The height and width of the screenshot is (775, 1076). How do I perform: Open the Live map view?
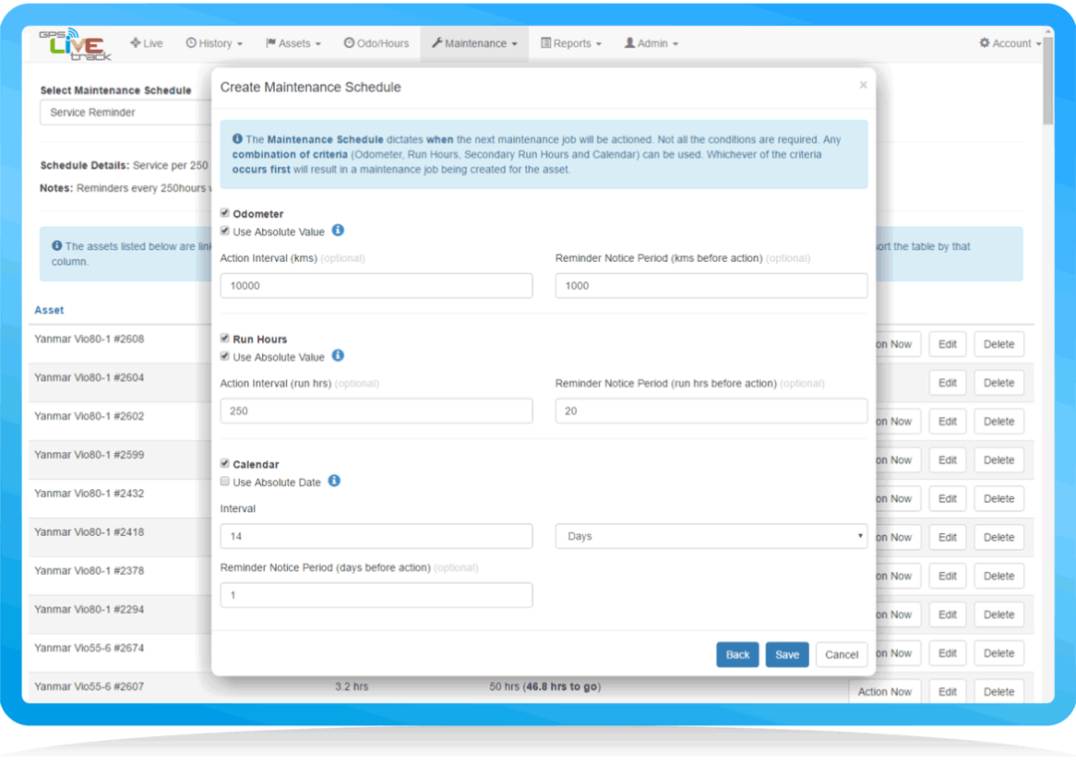pos(146,44)
